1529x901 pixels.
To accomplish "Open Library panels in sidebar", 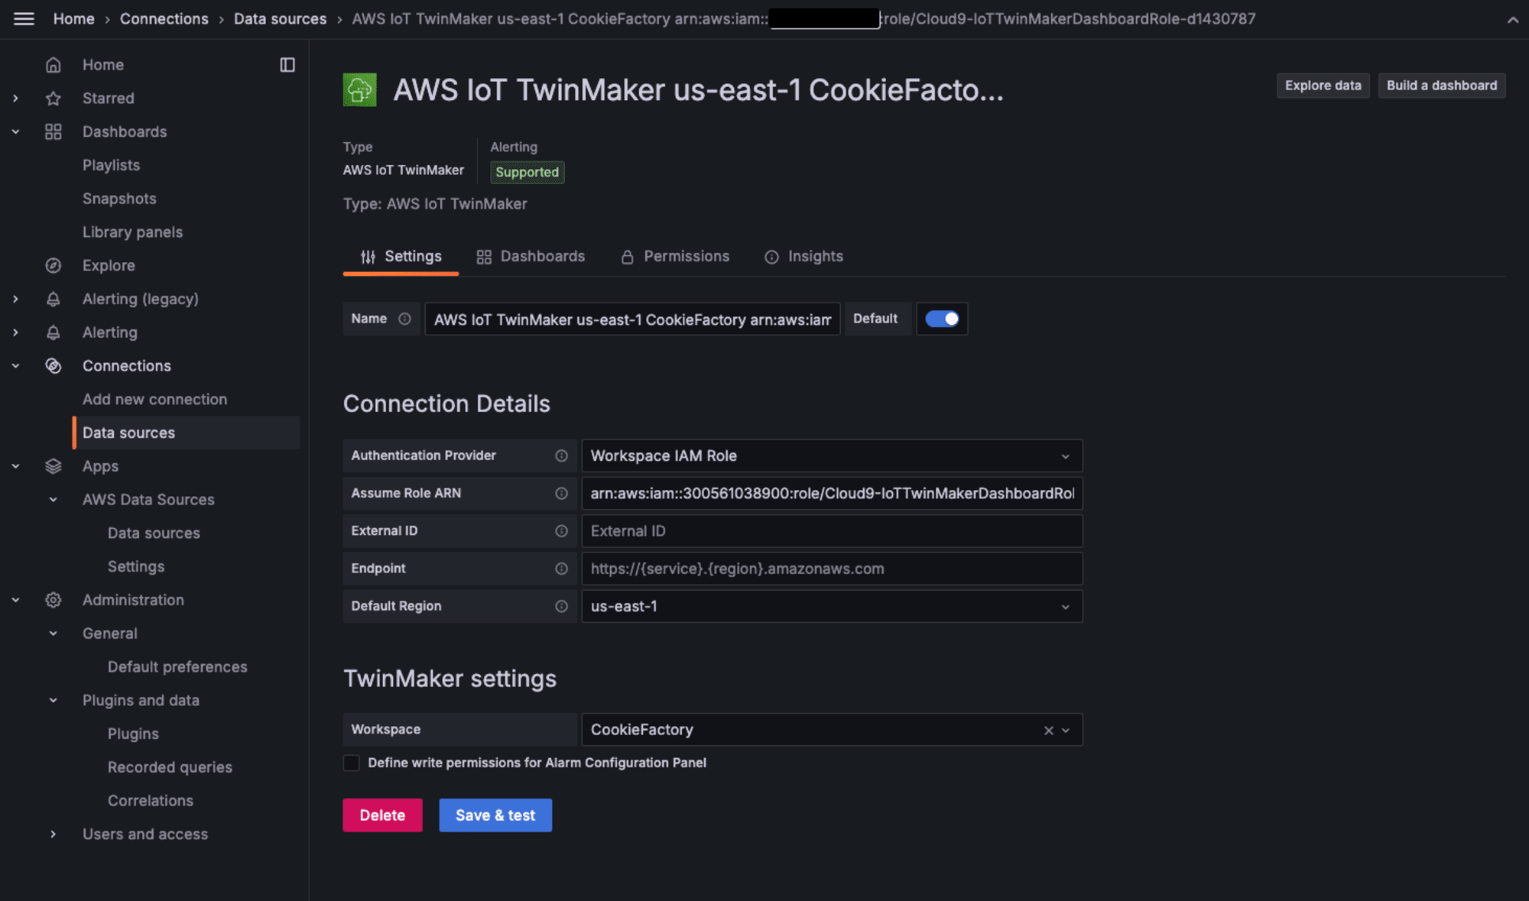I will click(x=132, y=232).
